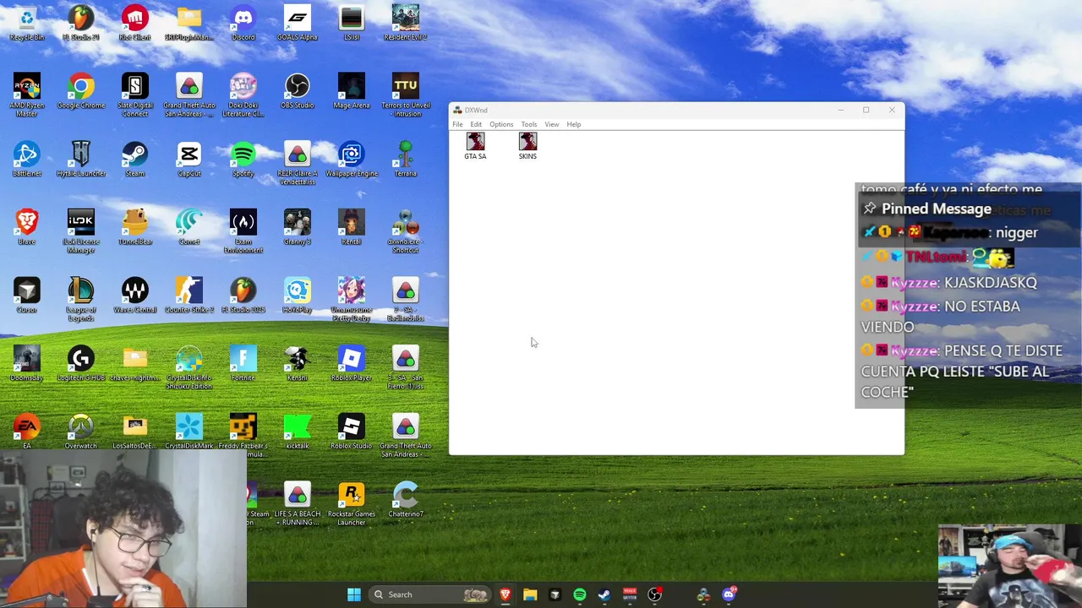Screen dimensions: 1082x608
Task: Select the Wallpaper Engine desktop shortcut
Action: 352,159
